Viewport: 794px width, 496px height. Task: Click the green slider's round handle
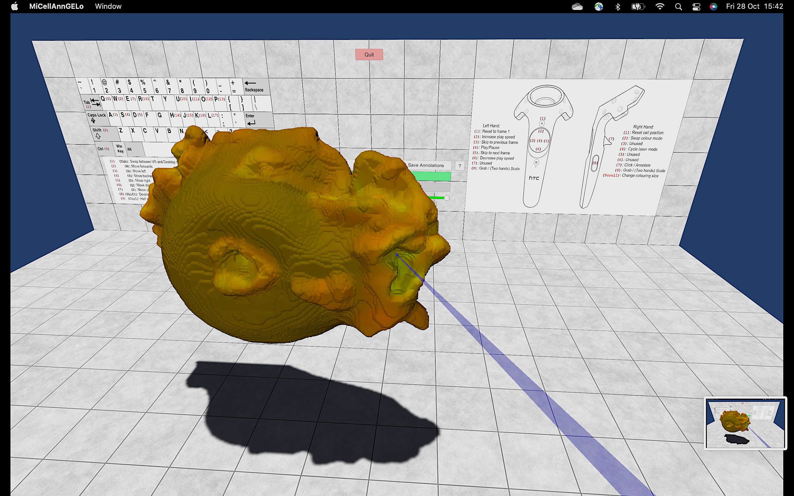(447, 198)
